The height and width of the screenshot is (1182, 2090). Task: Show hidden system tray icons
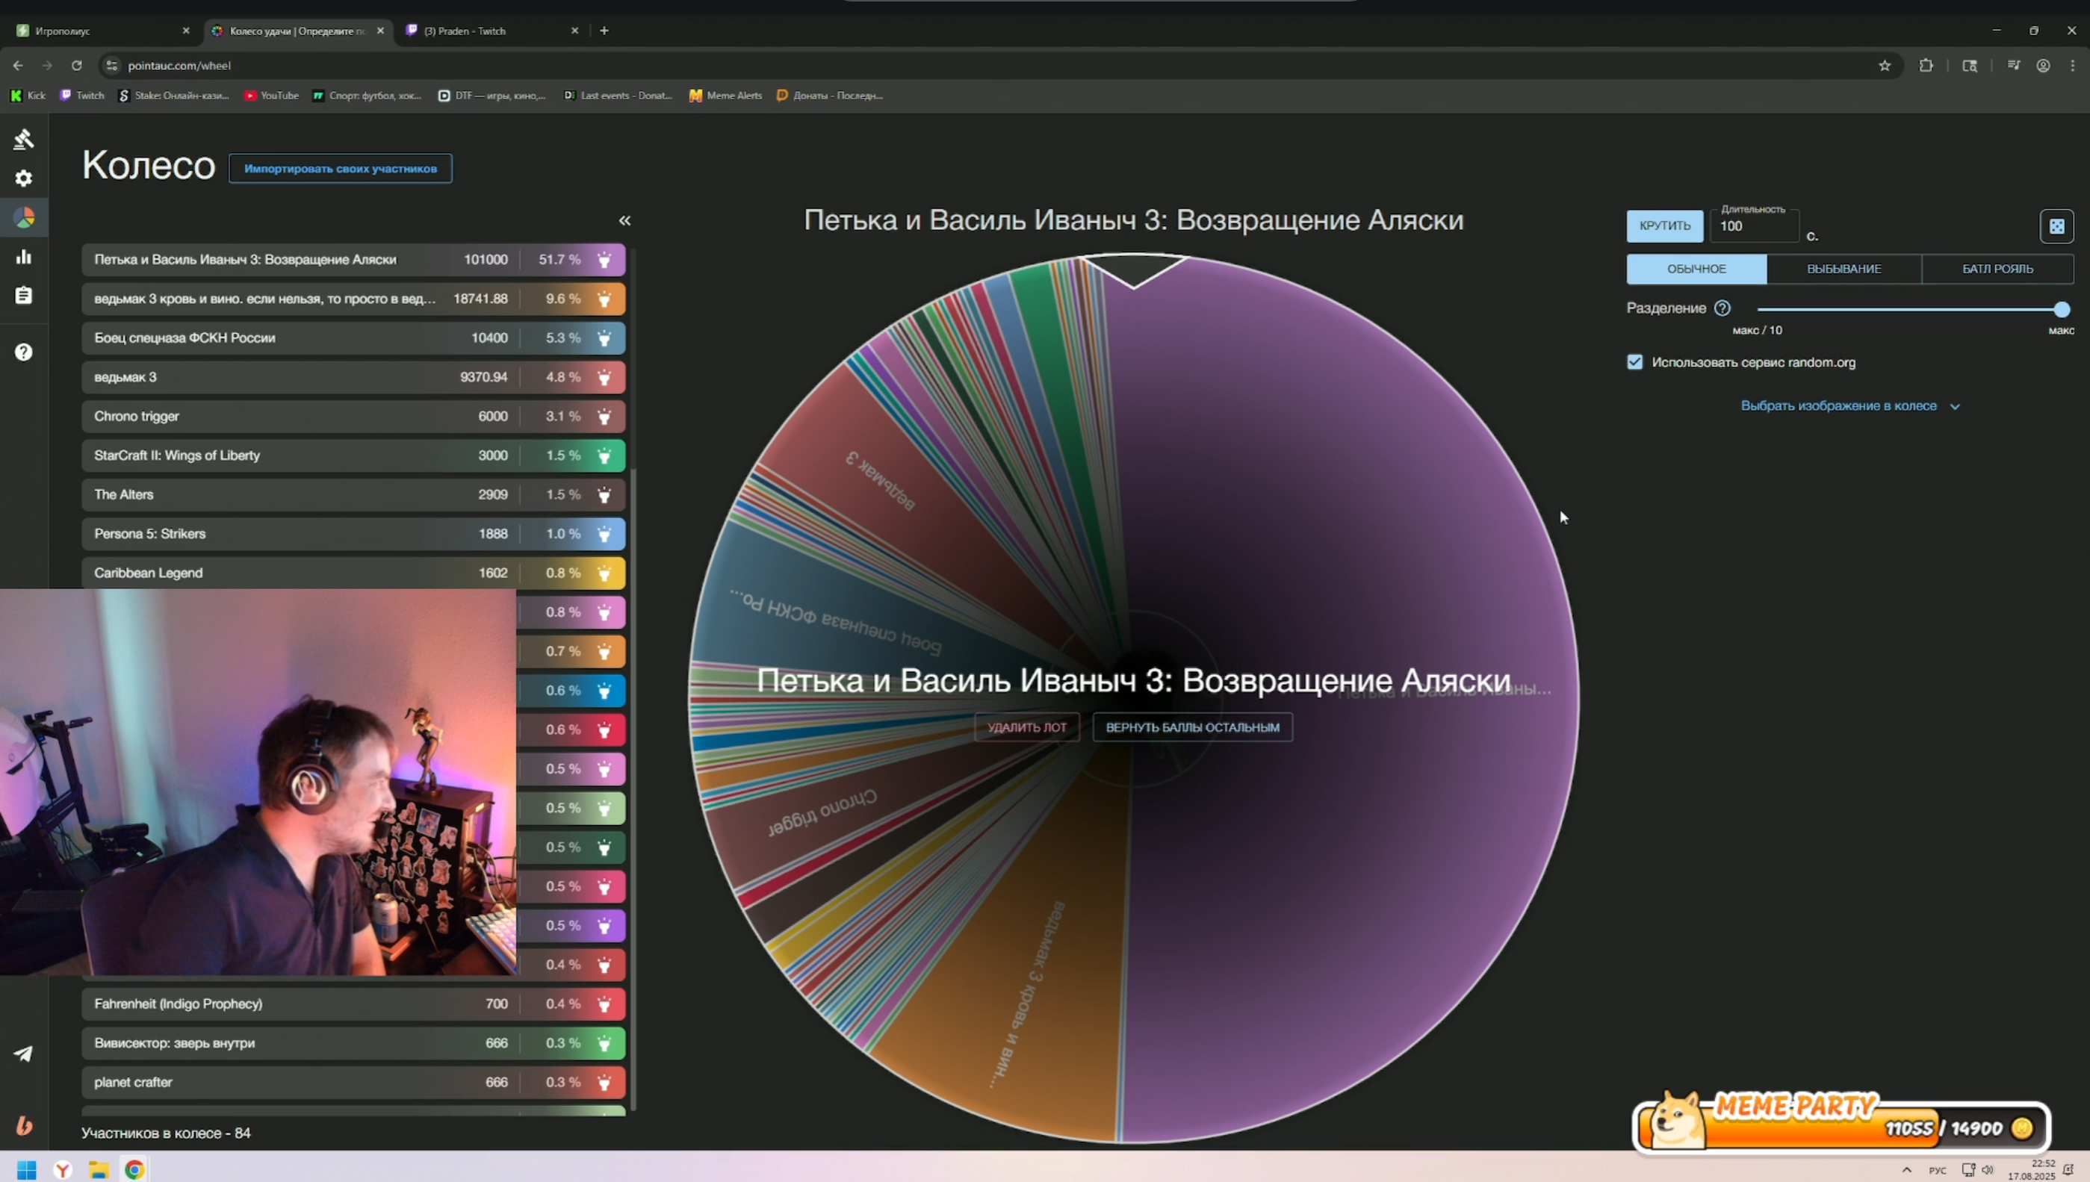(1906, 1170)
